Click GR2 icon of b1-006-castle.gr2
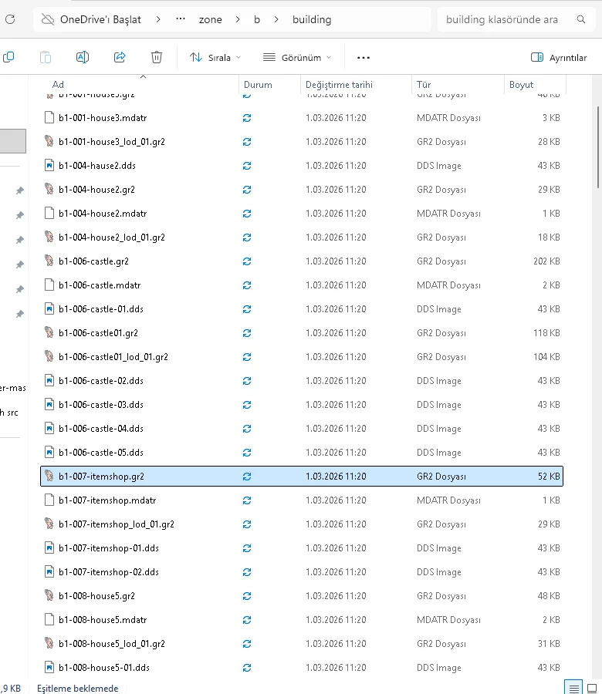This screenshot has height=694, width=602. tap(49, 261)
